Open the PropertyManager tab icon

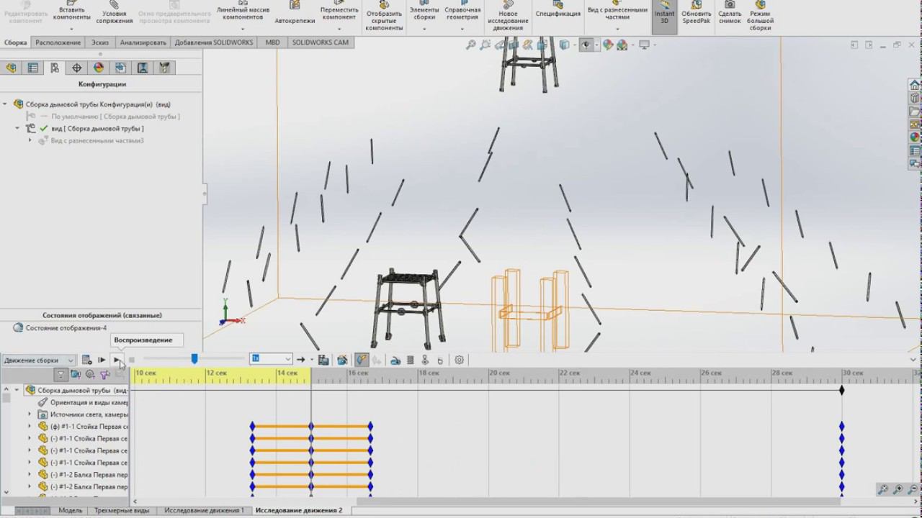pos(33,68)
